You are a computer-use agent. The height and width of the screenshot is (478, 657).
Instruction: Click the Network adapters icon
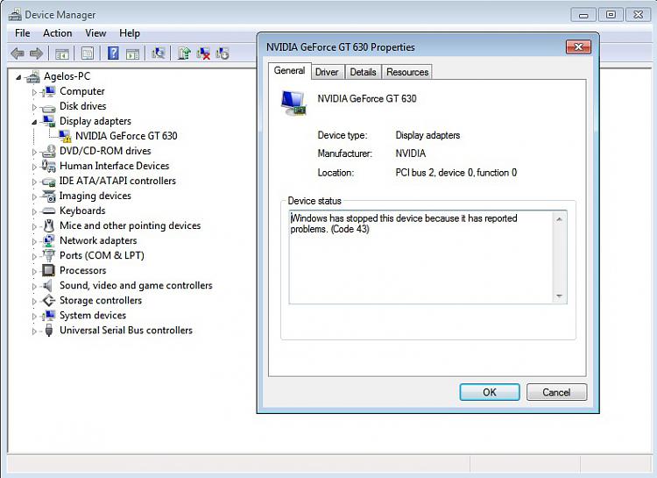pos(48,241)
